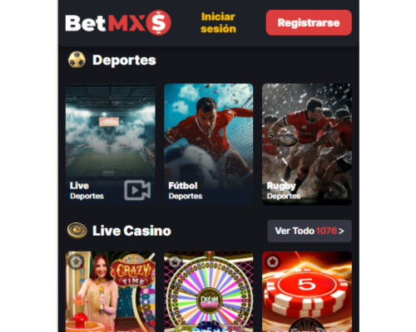Viewport: 416px width, 332px height.
Task: Click the live video camera icon
Action: point(137,190)
